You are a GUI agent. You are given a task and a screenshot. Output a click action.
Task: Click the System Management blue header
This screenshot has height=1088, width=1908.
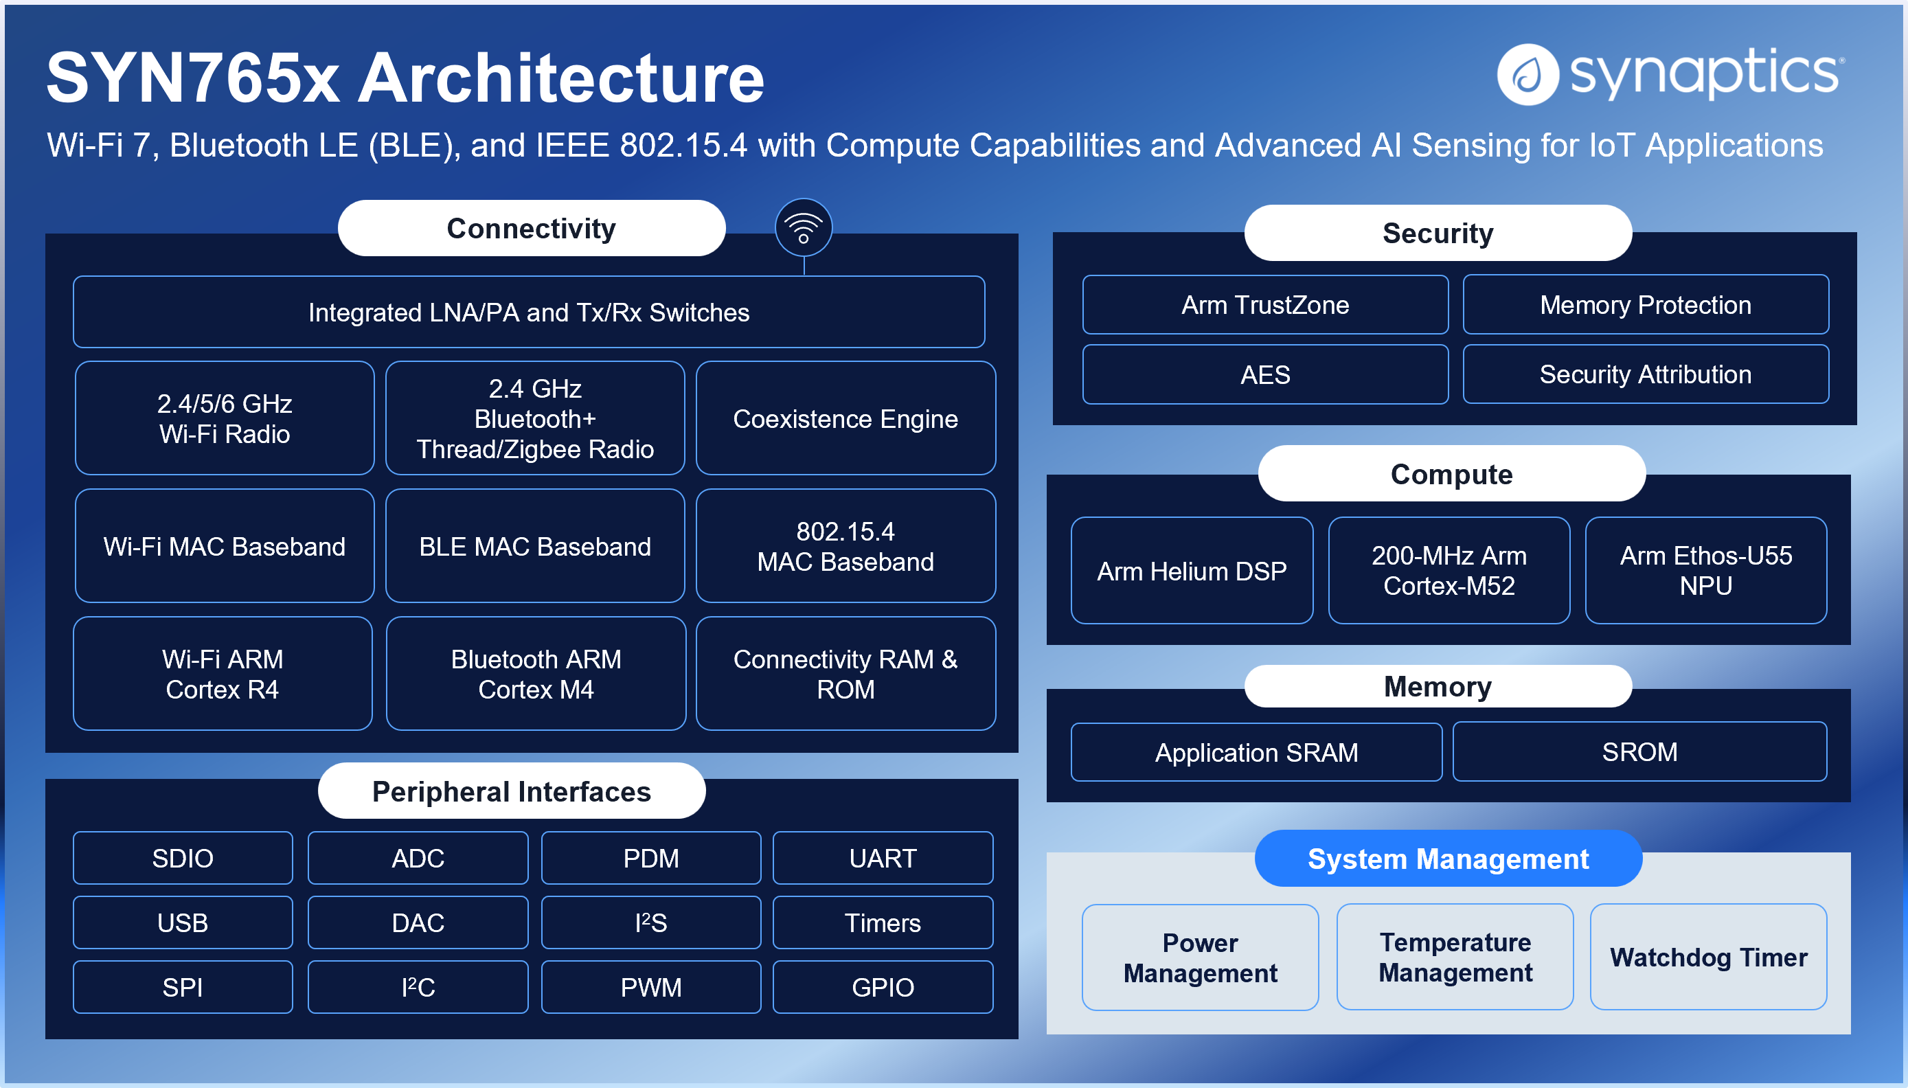click(1448, 859)
